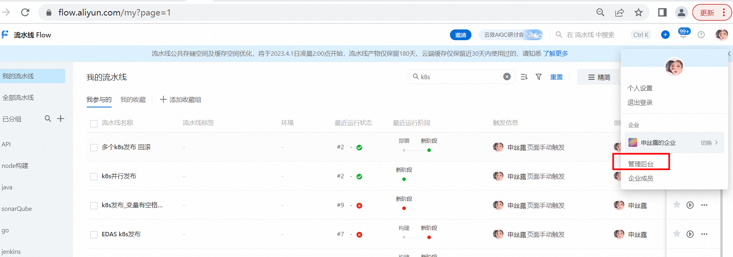733x257 pixels.
Task: Open 管理后台 in user menu
Action: click(x=641, y=164)
